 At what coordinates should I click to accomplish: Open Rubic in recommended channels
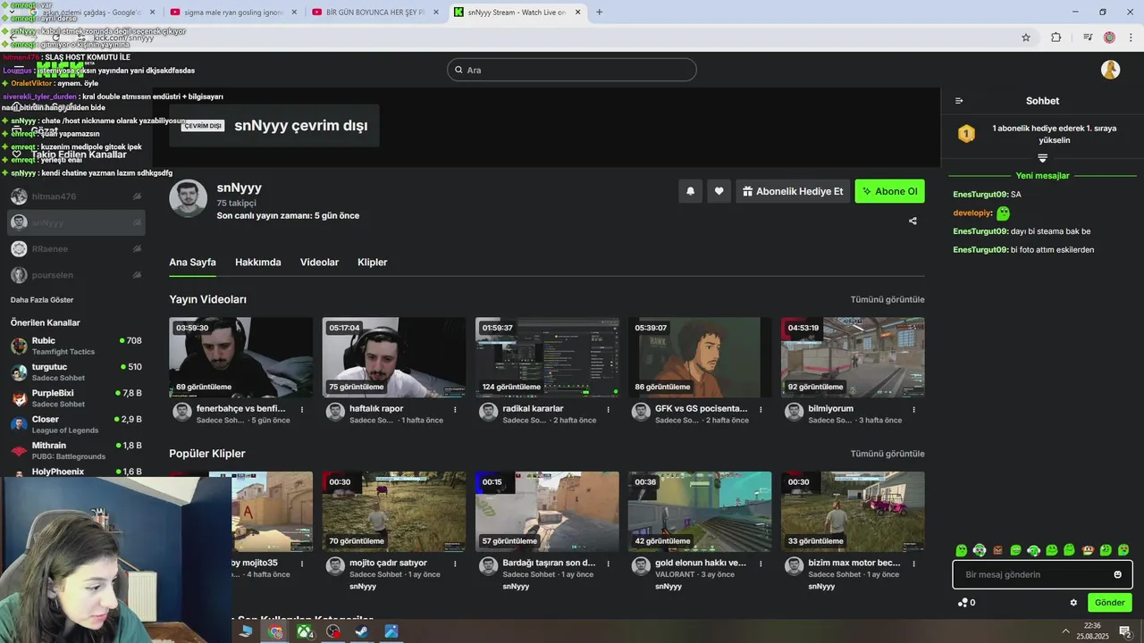coord(76,346)
